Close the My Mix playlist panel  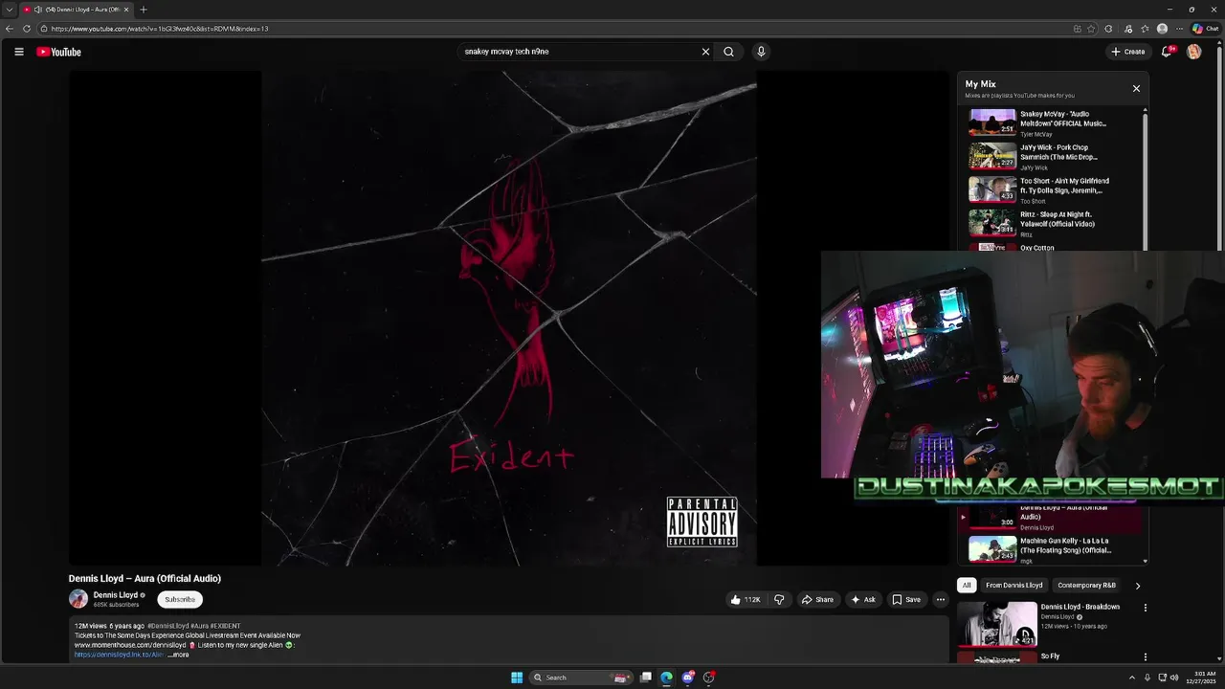pos(1136,88)
